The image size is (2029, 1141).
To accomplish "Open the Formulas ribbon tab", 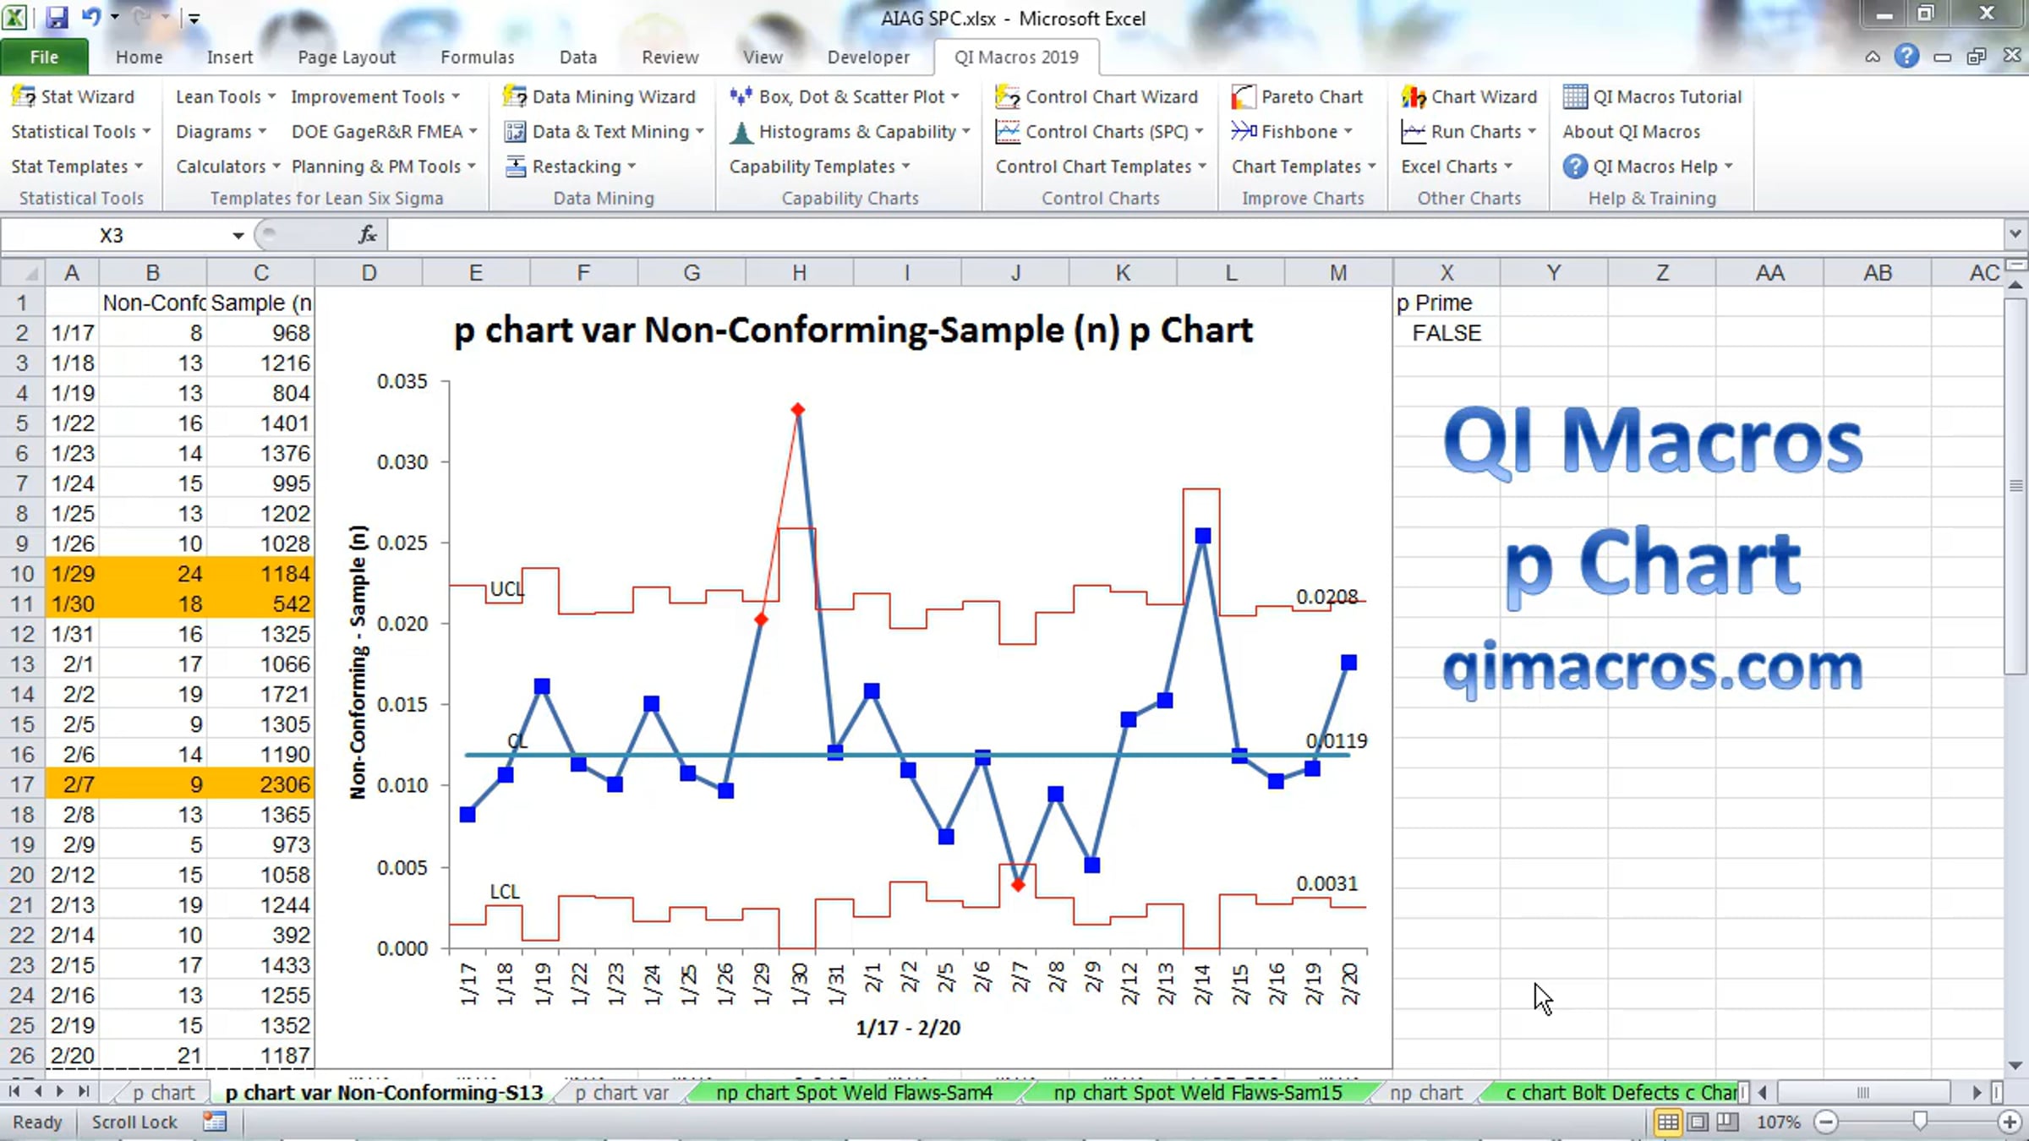I will click(x=477, y=57).
